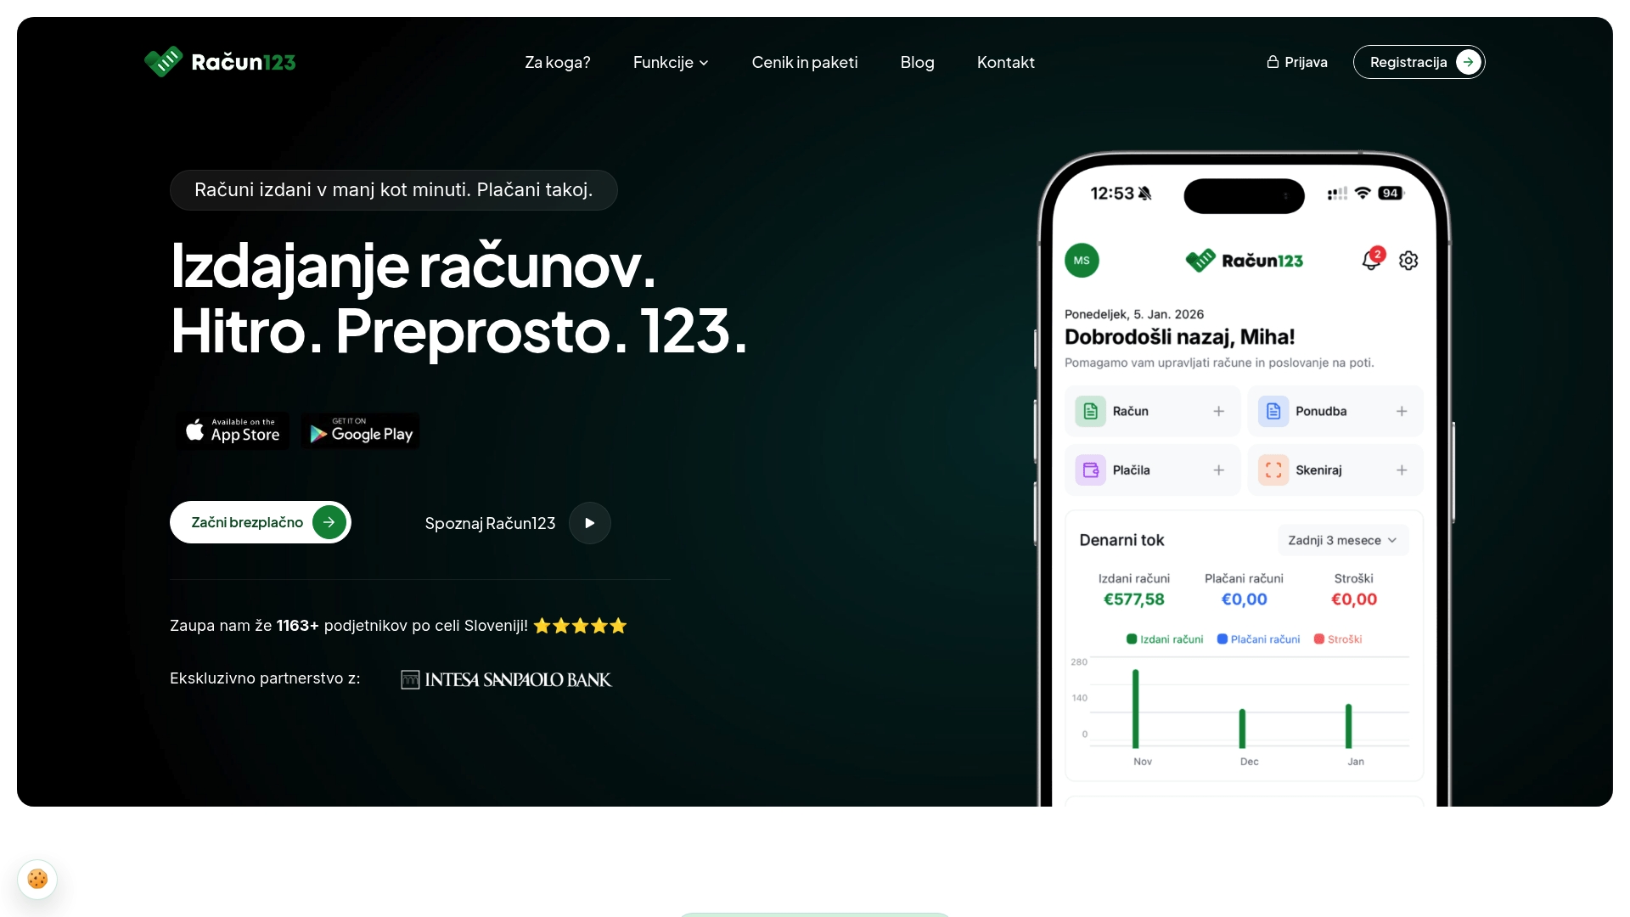The height and width of the screenshot is (917, 1630).
Task: Click the 'Računi izdani v manj kot minuti' pill
Action: pyautogui.click(x=393, y=190)
